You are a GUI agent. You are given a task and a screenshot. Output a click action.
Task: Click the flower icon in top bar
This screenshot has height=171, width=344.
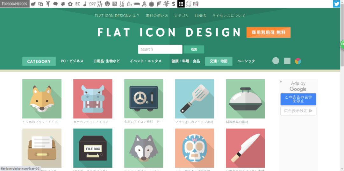pyautogui.click(x=70, y=4)
